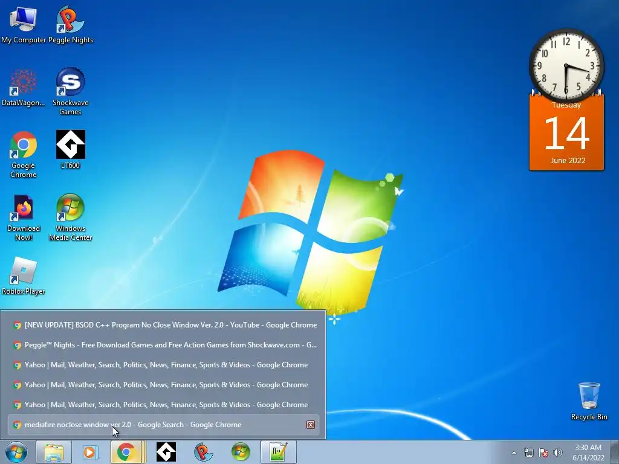Switch to mediafire noclose window Google Search

163,425
